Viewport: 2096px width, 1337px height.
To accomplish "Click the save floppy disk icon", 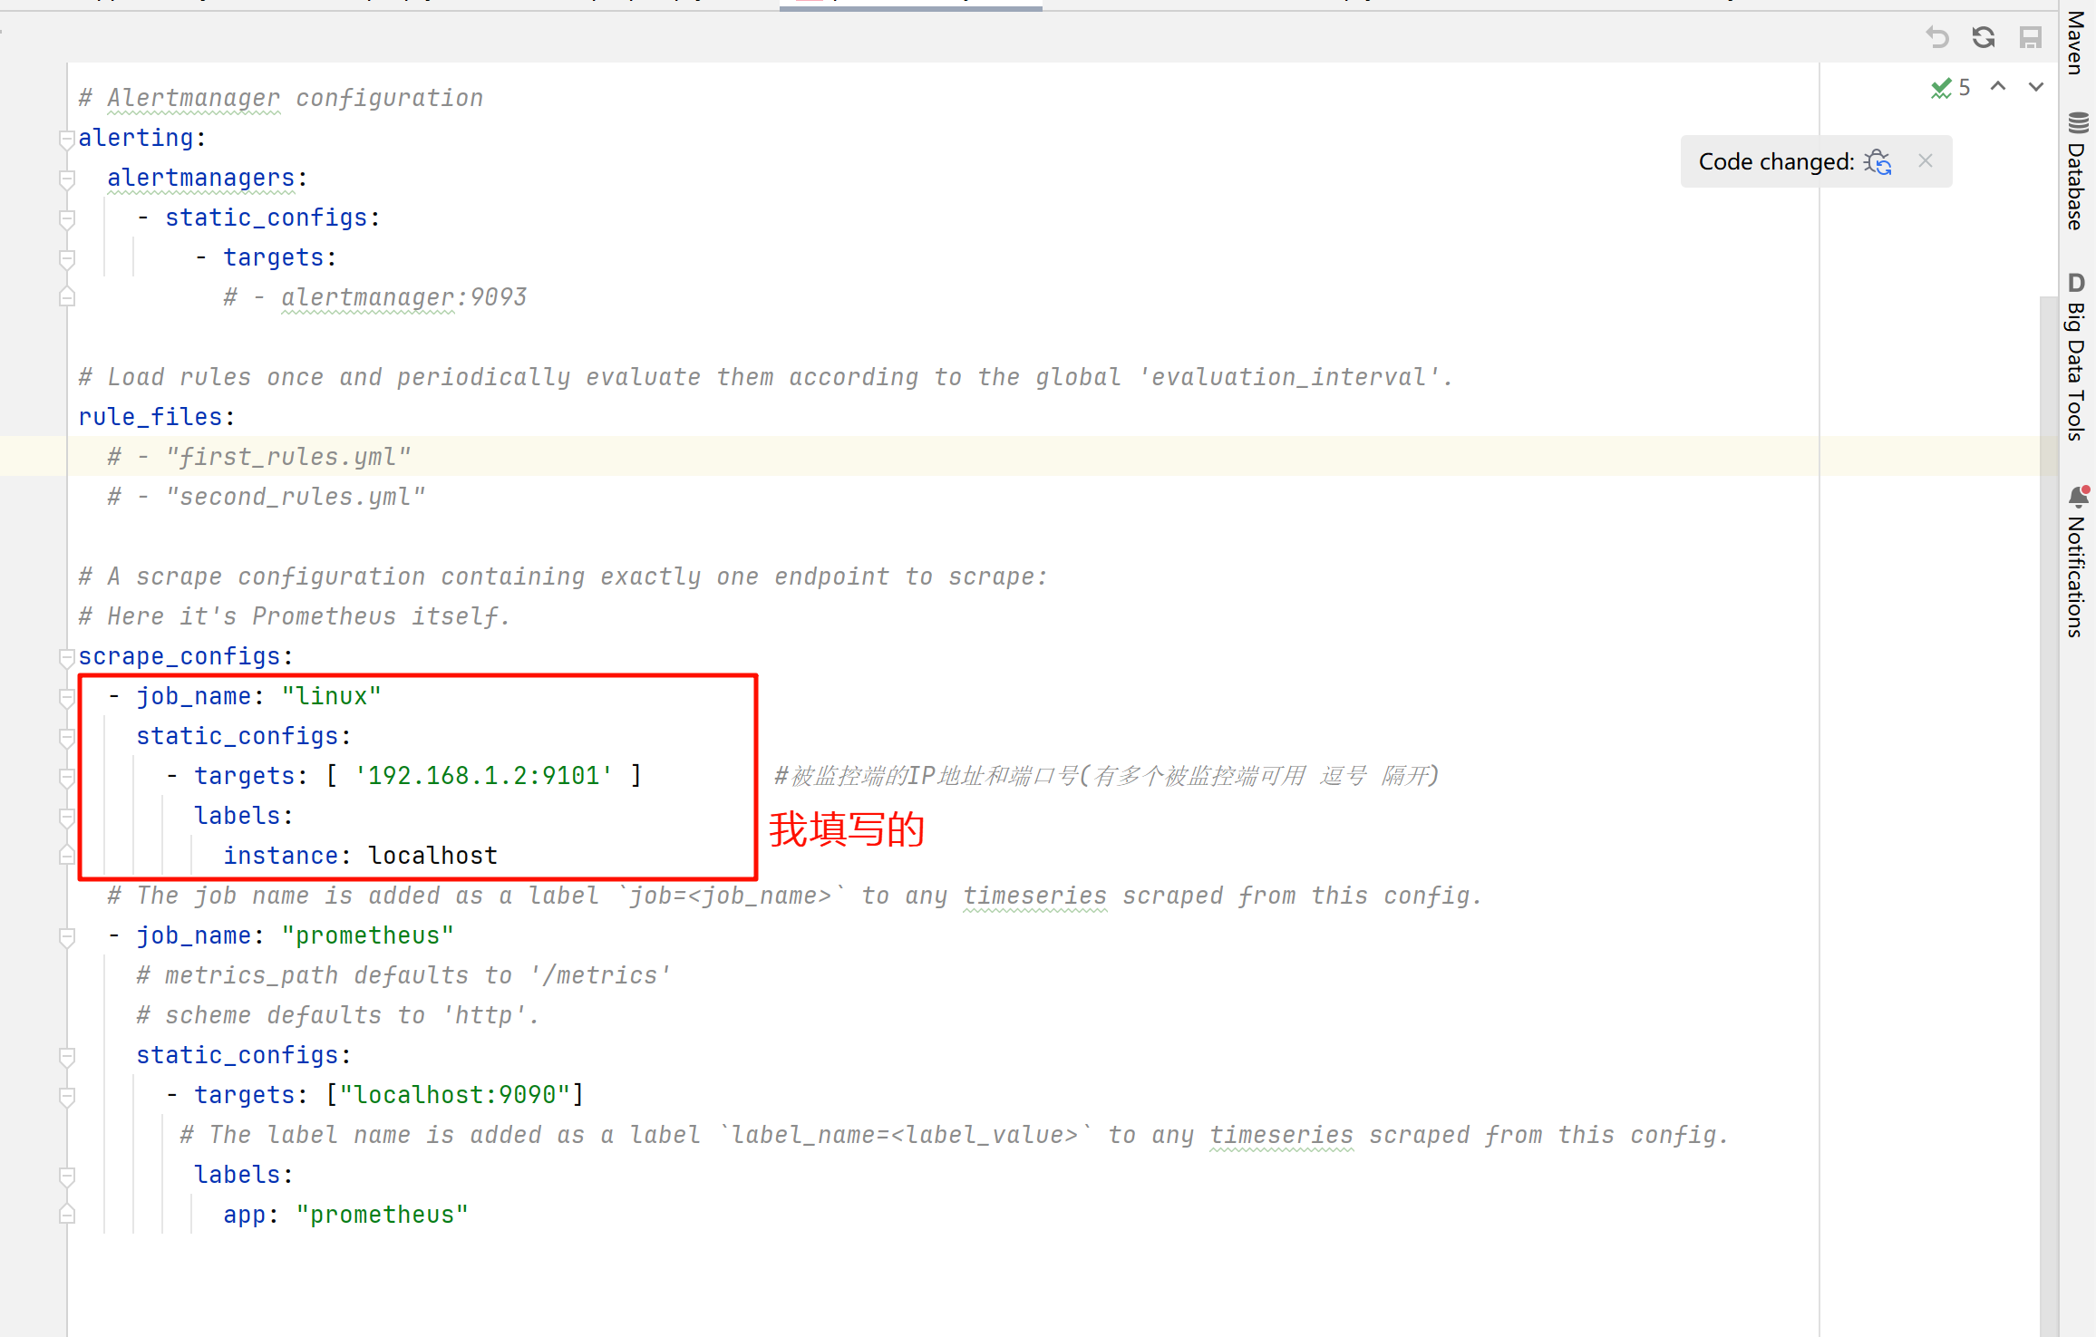I will point(2031,37).
